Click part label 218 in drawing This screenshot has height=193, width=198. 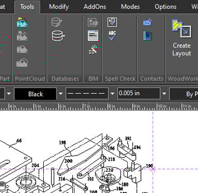pyautogui.click(x=111, y=159)
